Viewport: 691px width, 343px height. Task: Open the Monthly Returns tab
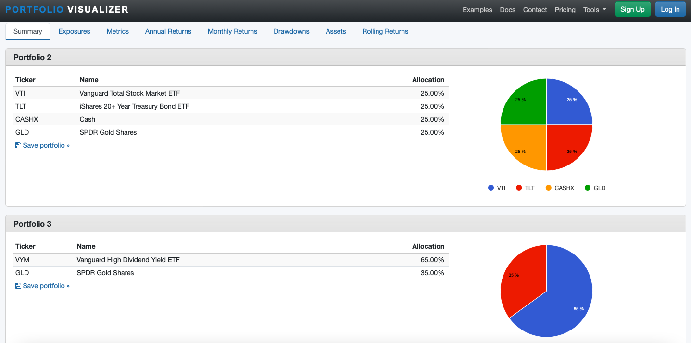233,31
